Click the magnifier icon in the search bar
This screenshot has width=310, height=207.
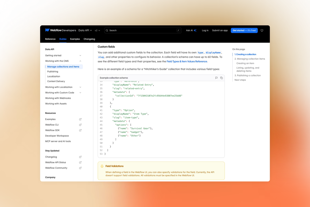[107, 30]
